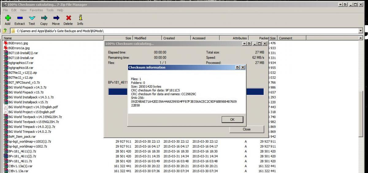Select BGErrors1.jpg file icon
Image resolution: width=368 pixels, height=173 pixels.
[x=6, y=43]
